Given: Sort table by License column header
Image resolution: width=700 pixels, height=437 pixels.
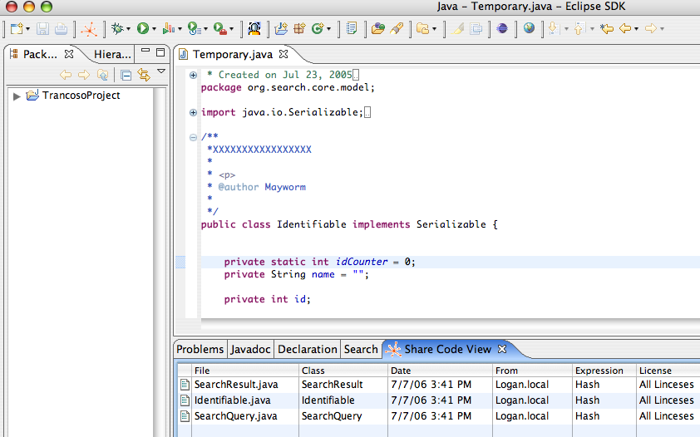Looking at the screenshot, I should tap(668, 370).
